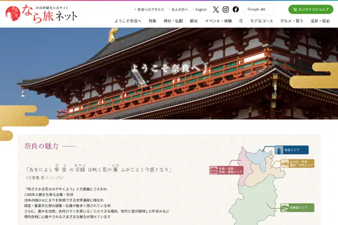Click the ようこそ奈良へ！ hero title
Viewport: 338px width, 225px height.
click(x=170, y=68)
